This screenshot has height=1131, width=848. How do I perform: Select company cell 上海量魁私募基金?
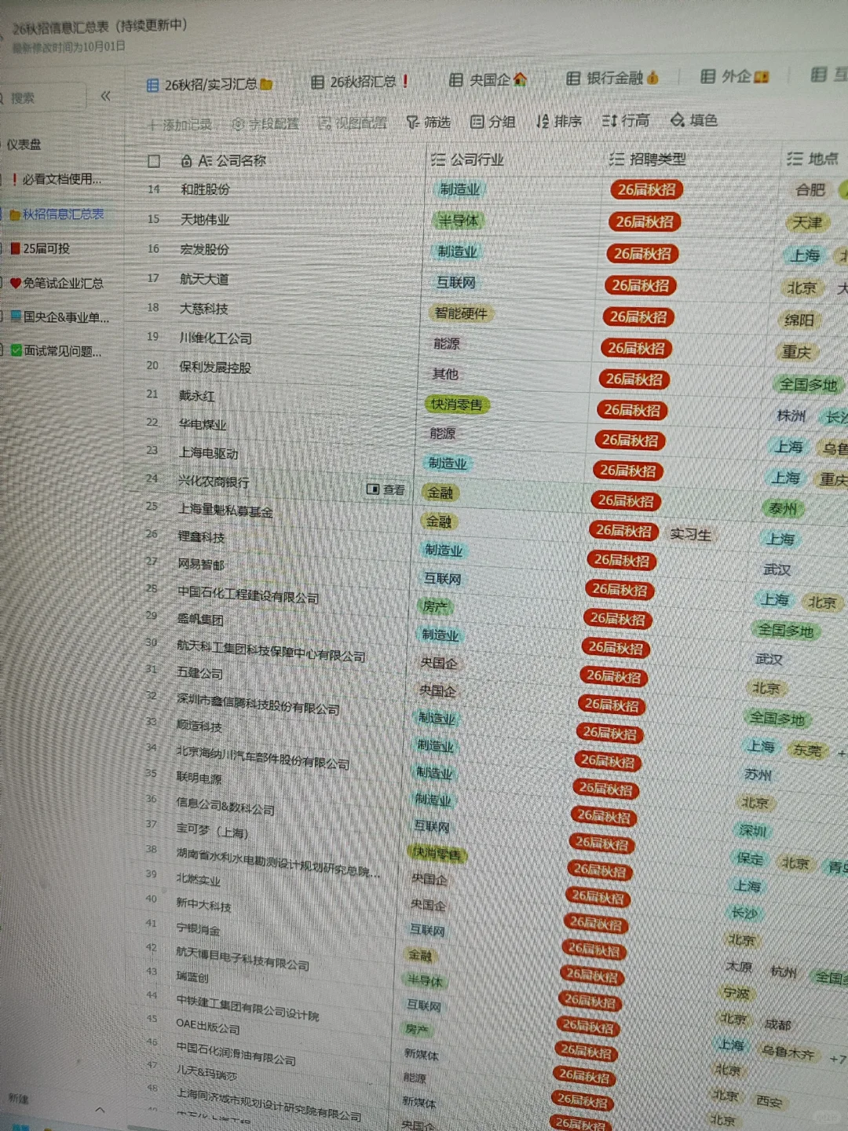225,511
